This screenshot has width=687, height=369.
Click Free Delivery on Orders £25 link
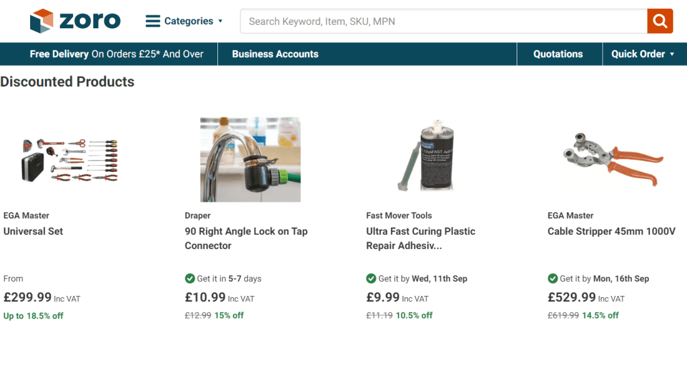tap(117, 54)
